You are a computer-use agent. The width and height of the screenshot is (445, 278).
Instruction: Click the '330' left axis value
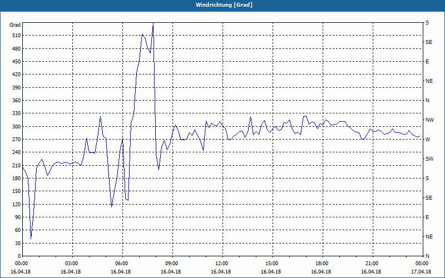pyautogui.click(x=17, y=113)
